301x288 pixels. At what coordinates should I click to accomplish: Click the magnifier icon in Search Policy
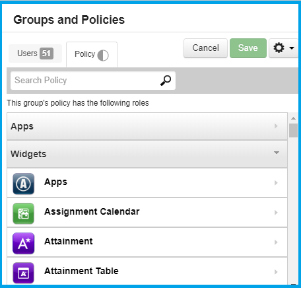(166, 81)
